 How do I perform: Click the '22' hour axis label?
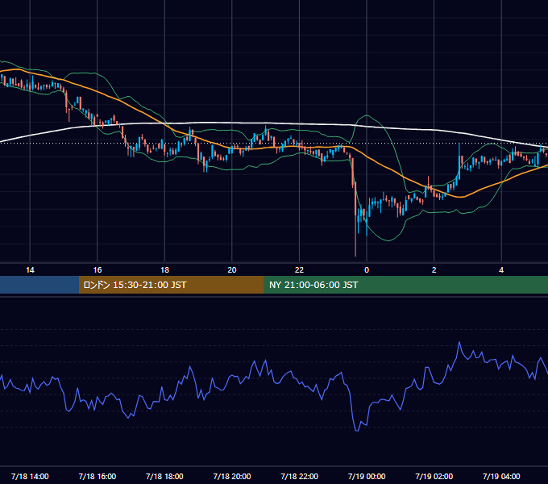[x=299, y=270]
